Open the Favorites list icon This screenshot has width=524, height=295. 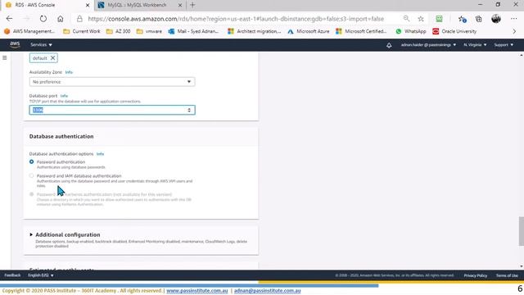(x=462, y=19)
